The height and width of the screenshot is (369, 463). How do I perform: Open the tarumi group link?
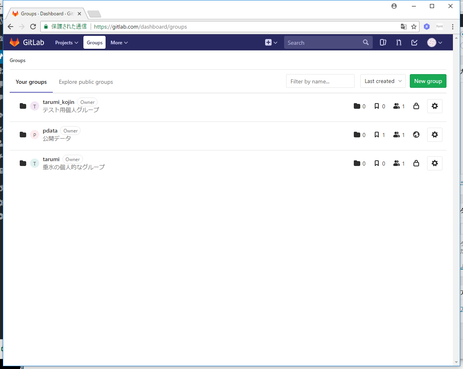[51, 159]
